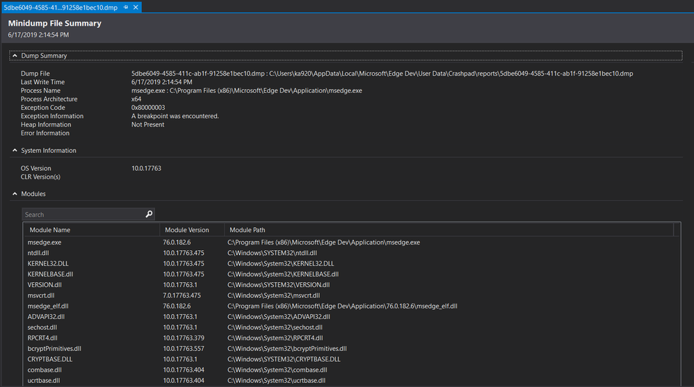Click 'A breakpoint was encountered.' text
The image size is (694, 387).
click(x=175, y=116)
